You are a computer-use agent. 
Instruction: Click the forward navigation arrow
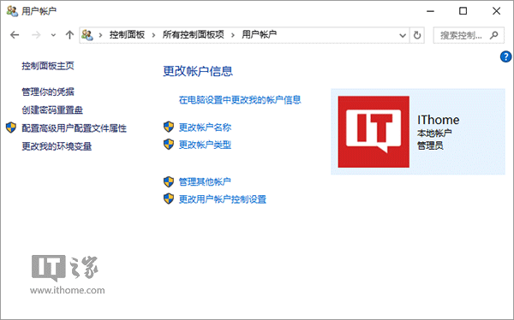pyautogui.click(x=36, y=35)
